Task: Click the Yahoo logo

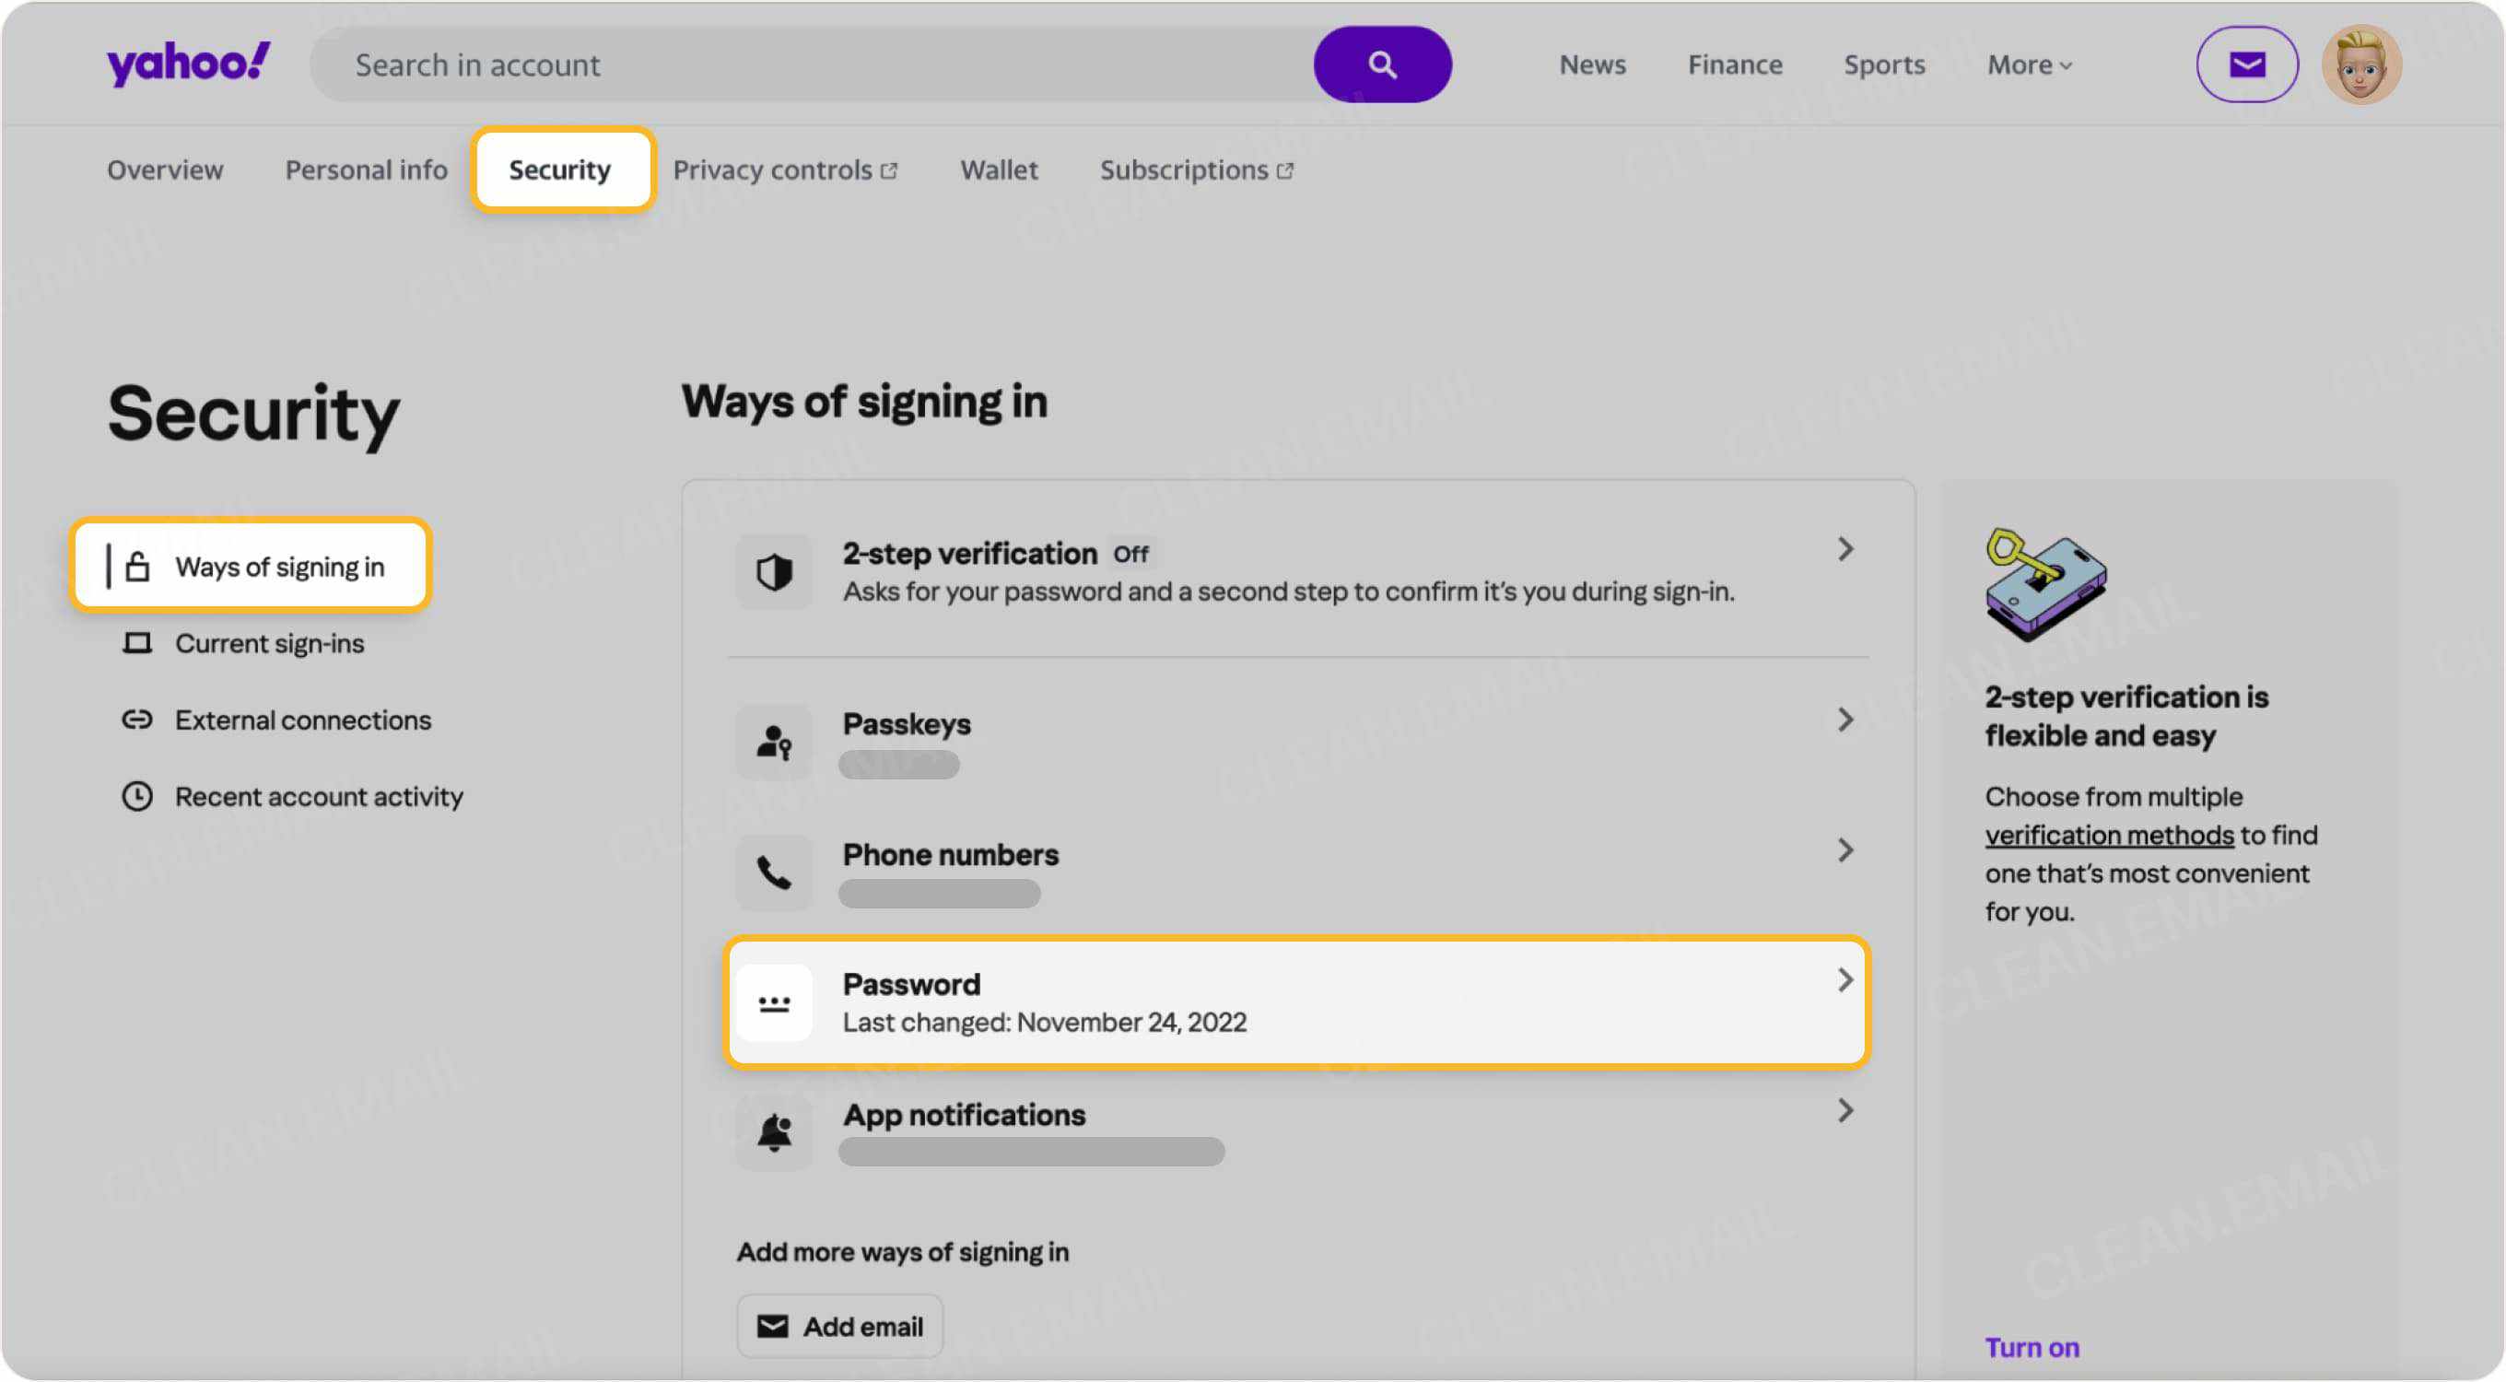Action: pos(189,64)
